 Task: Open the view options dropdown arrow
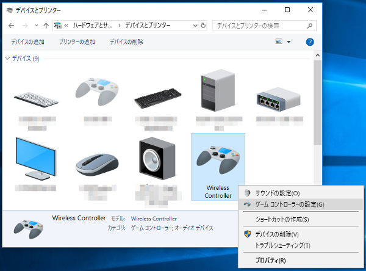click(x=289, y=42)
